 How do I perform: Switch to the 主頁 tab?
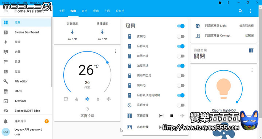coord(61,11)
